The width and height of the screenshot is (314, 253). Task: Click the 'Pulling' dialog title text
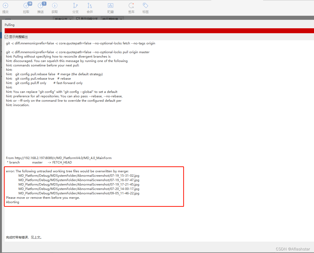10,25
